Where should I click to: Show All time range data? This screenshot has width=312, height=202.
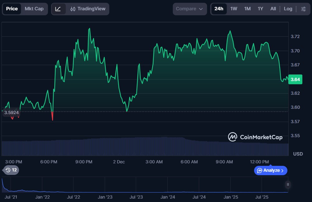click(x=273, y=9)
